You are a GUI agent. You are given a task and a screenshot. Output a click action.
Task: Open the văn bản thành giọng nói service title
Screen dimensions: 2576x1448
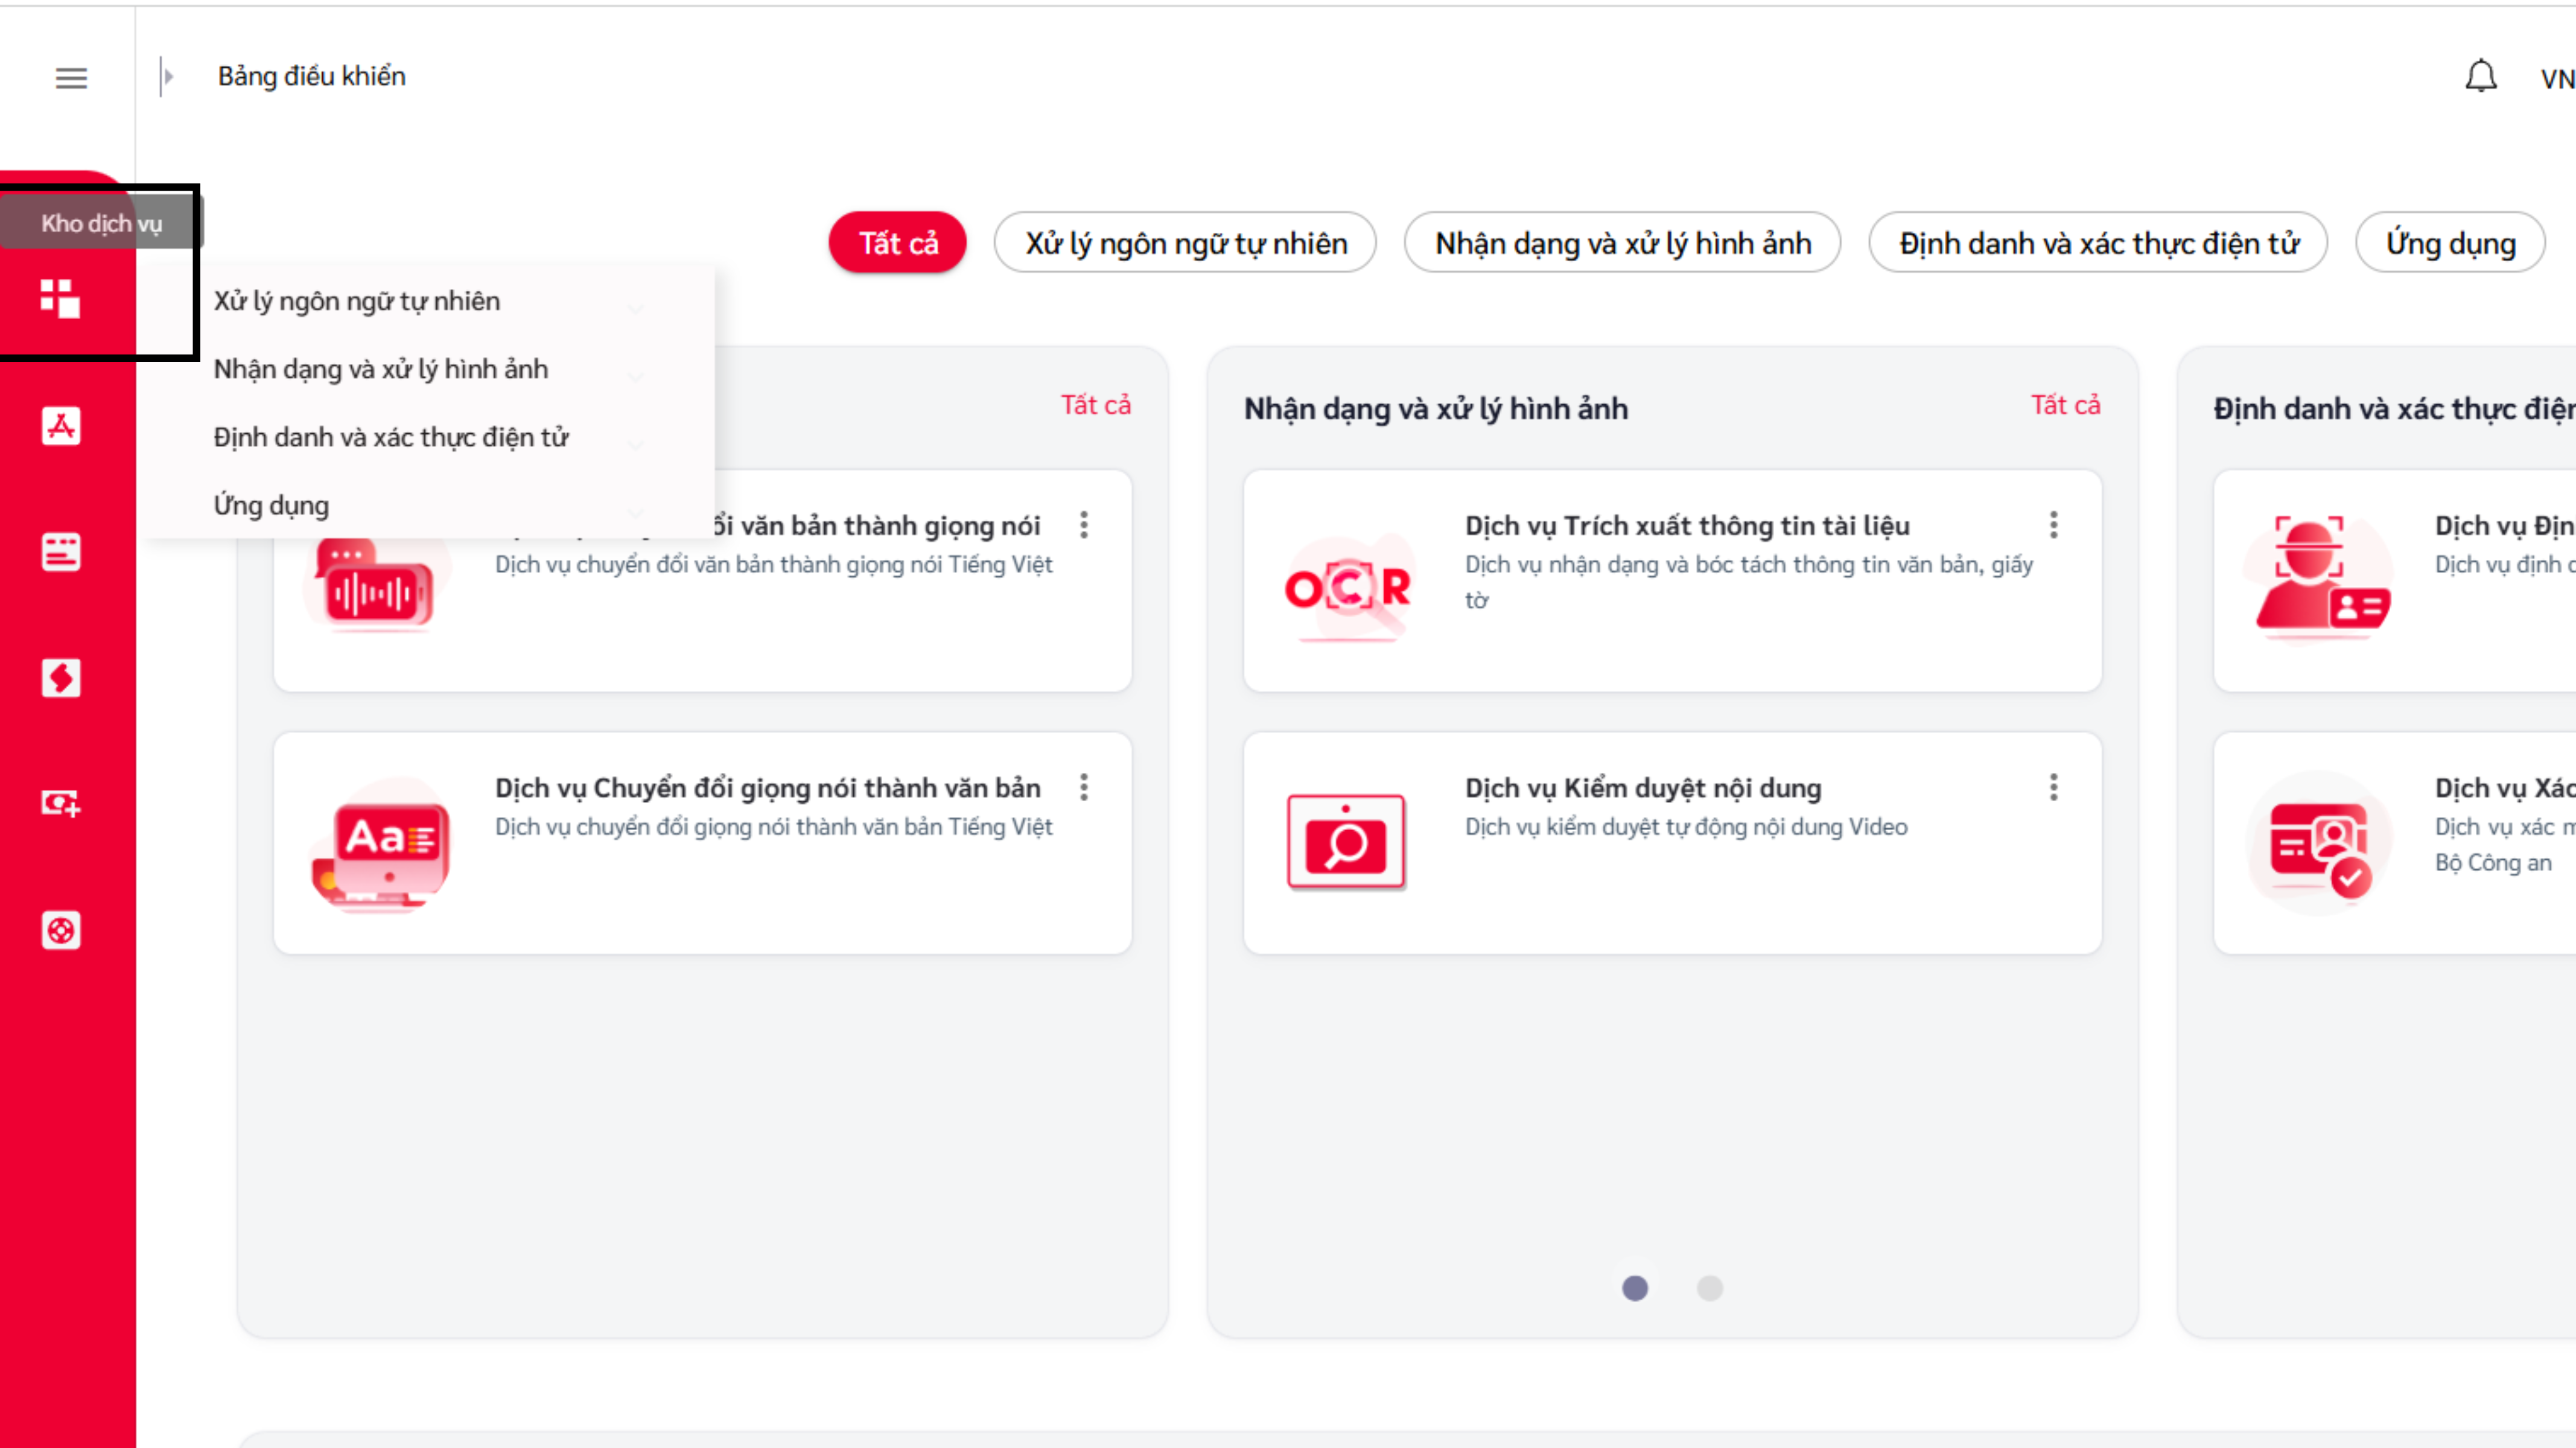(876, 526)
